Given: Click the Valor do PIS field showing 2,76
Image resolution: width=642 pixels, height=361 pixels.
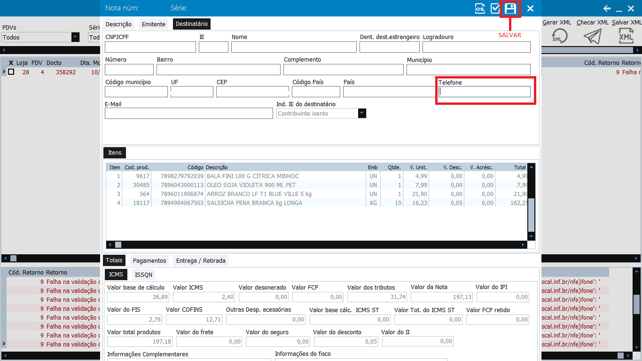Looking at the screenshot, I should (x=135, y=320).
